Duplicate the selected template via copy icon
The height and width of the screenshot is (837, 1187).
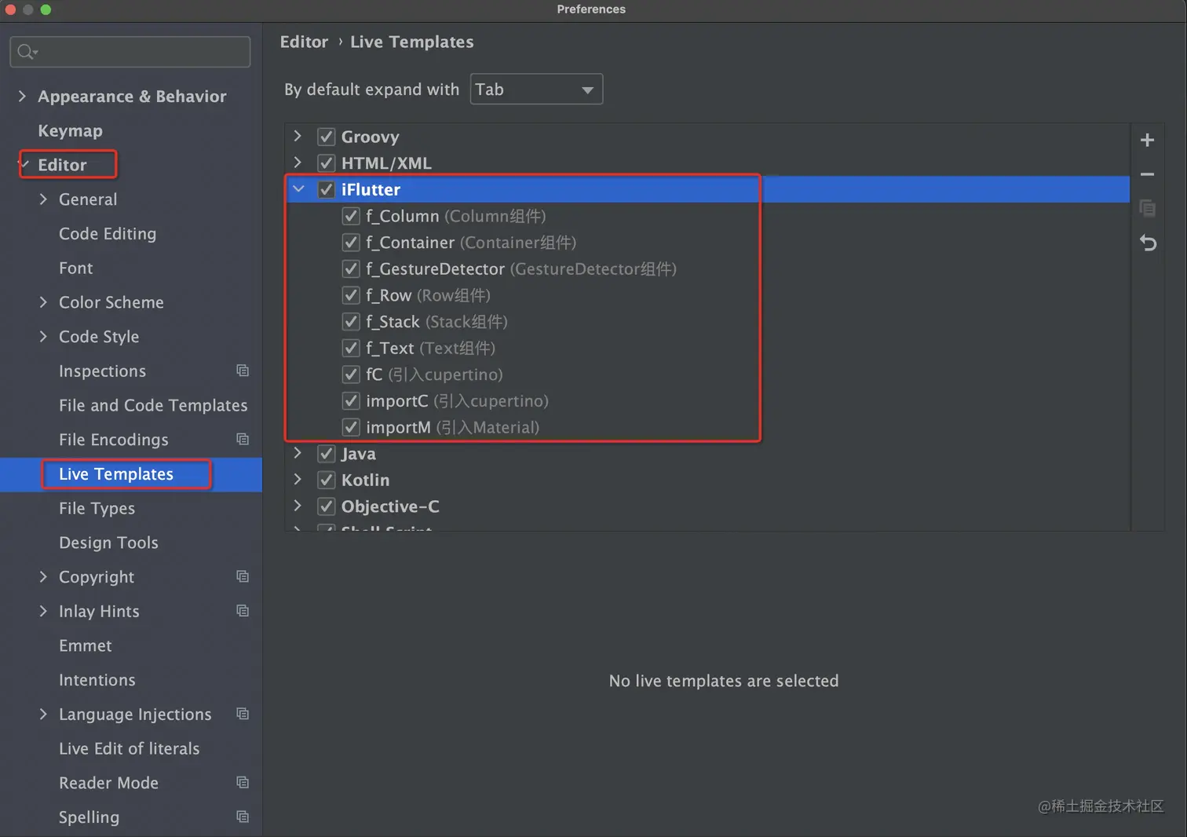click(1147, 208)
